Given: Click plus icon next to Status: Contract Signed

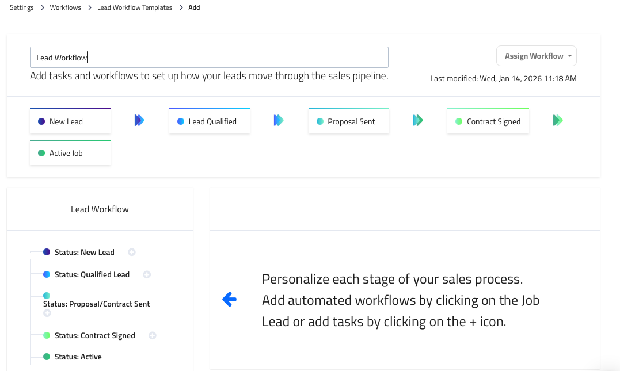Looking at the screenshot, I should coord(153,335).
